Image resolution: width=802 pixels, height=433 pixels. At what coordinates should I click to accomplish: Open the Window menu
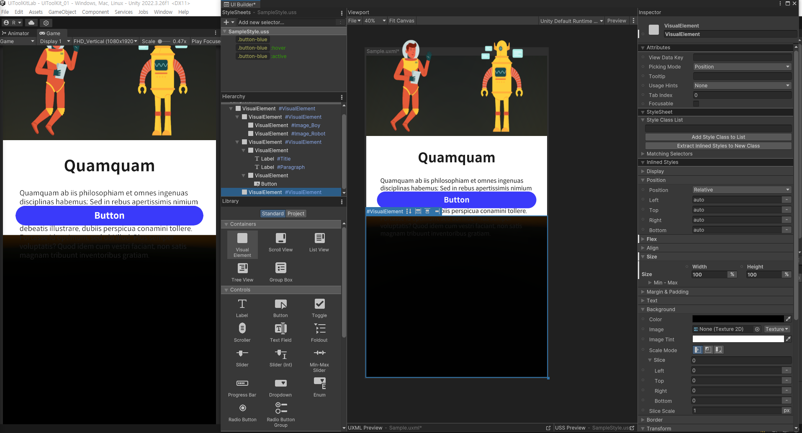pos(163,12)
